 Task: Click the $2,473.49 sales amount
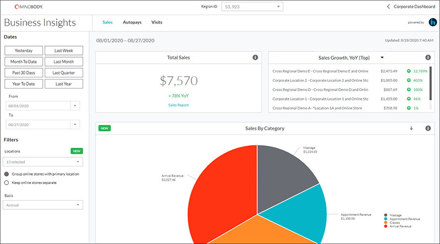click(389, 71)
